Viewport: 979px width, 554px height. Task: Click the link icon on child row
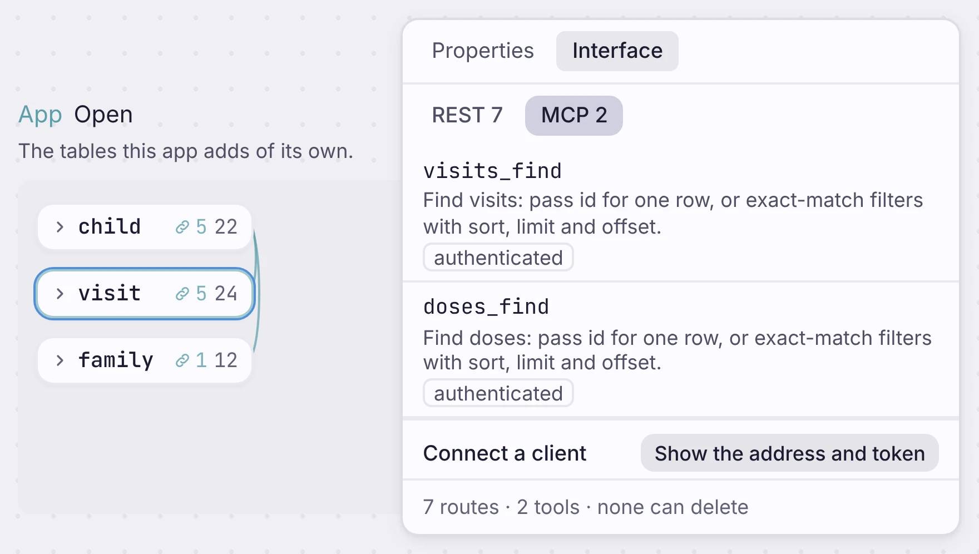point(182,227)
